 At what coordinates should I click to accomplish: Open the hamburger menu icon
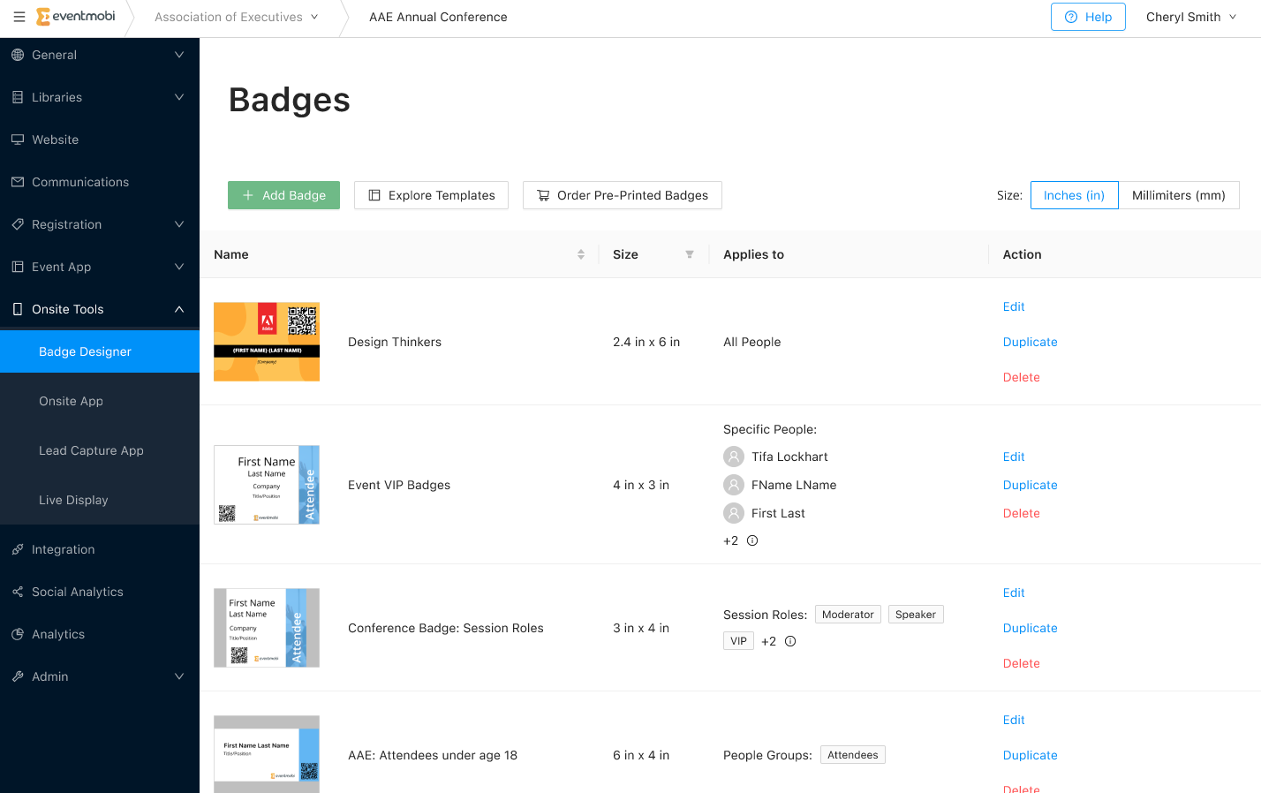19,17
